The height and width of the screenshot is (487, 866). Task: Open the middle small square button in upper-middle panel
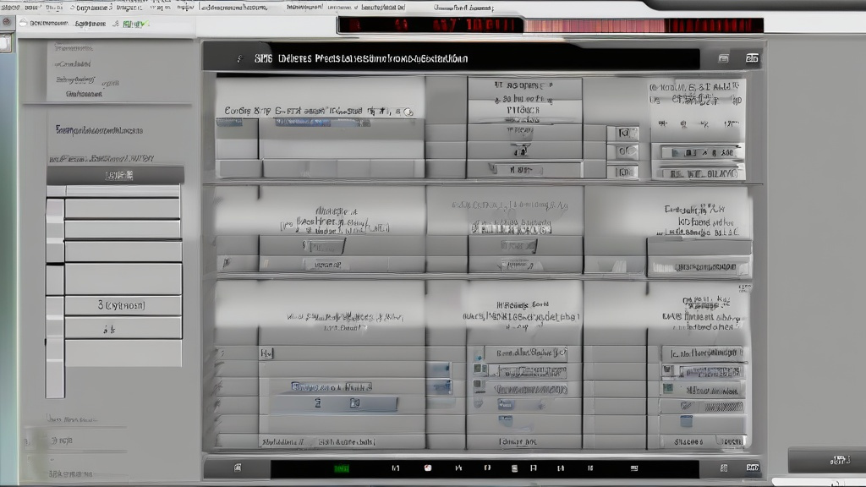pyautogui.click(x=625, y=152)
